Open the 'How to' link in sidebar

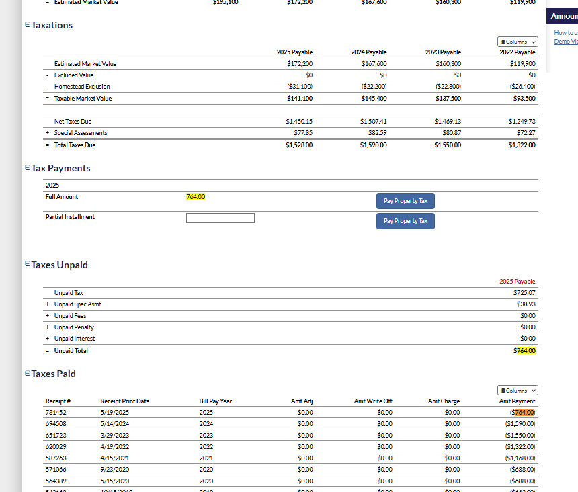565,33
